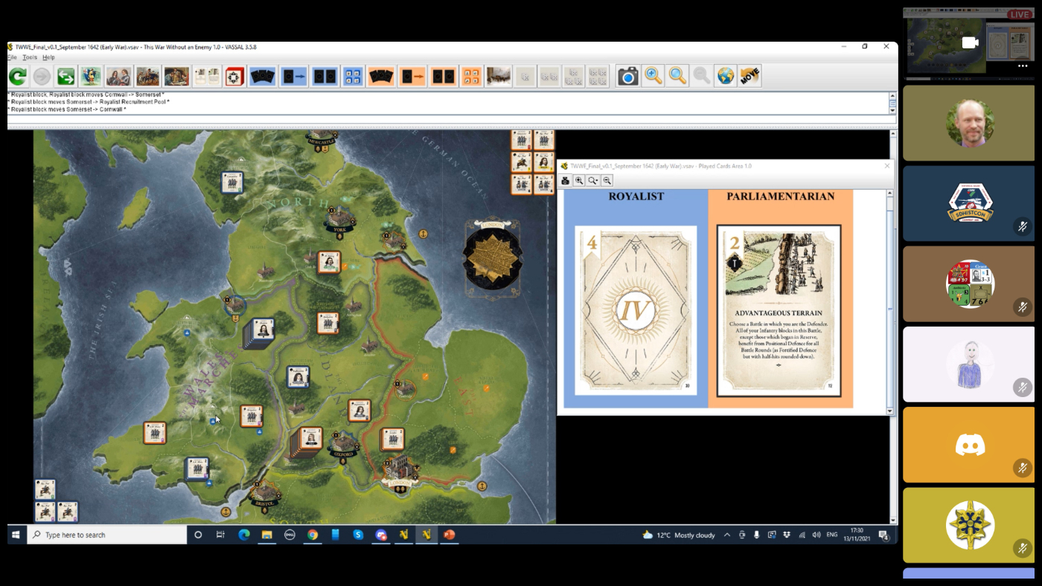Click the orange two-cards icon
This screenshot has height=586, width=1042.
pos(443,76)
